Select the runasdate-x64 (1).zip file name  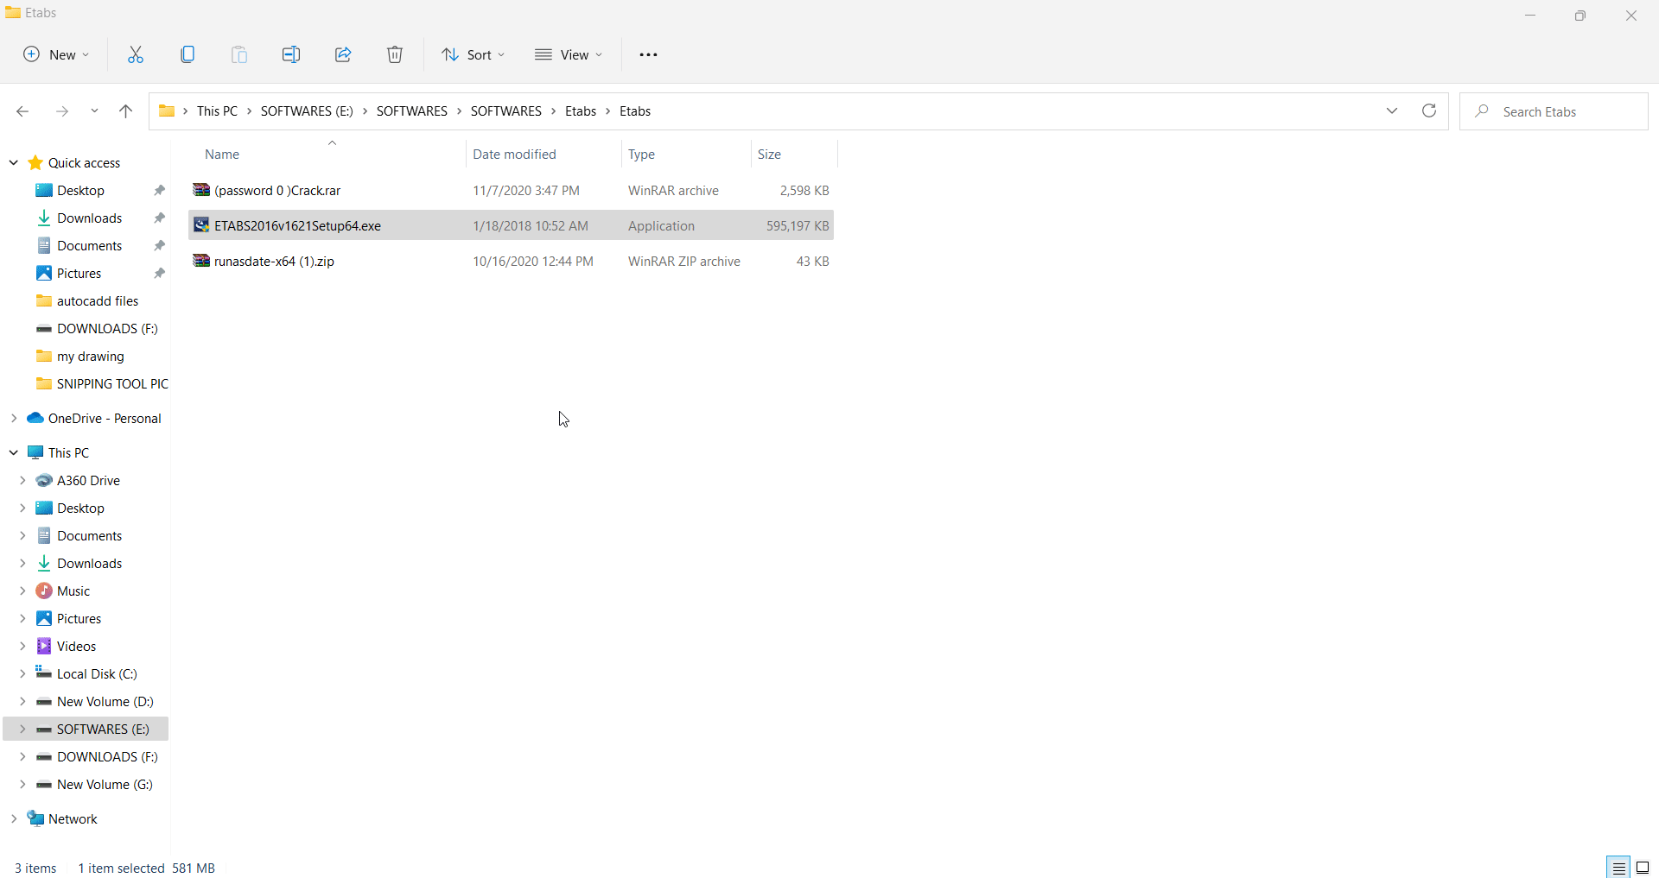coord(274,261)
